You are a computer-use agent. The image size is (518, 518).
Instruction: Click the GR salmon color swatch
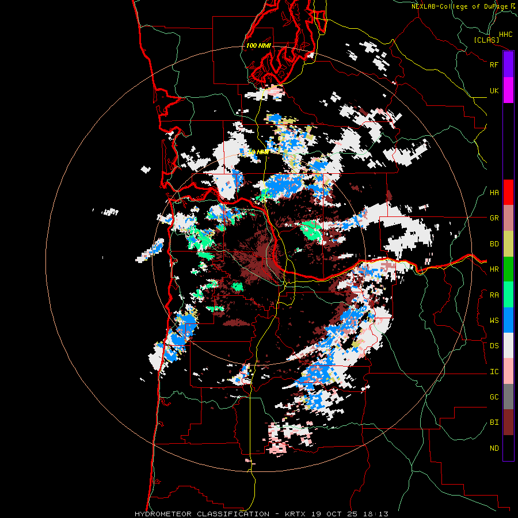508,218
